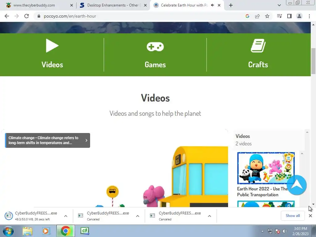This screenshot has height=237, width=316.
Task: Go back to the previous page
Action: [x=7, y=16]
